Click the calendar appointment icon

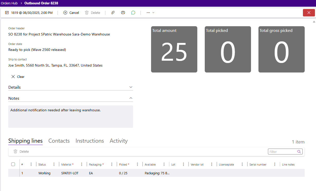coord(7,13)
